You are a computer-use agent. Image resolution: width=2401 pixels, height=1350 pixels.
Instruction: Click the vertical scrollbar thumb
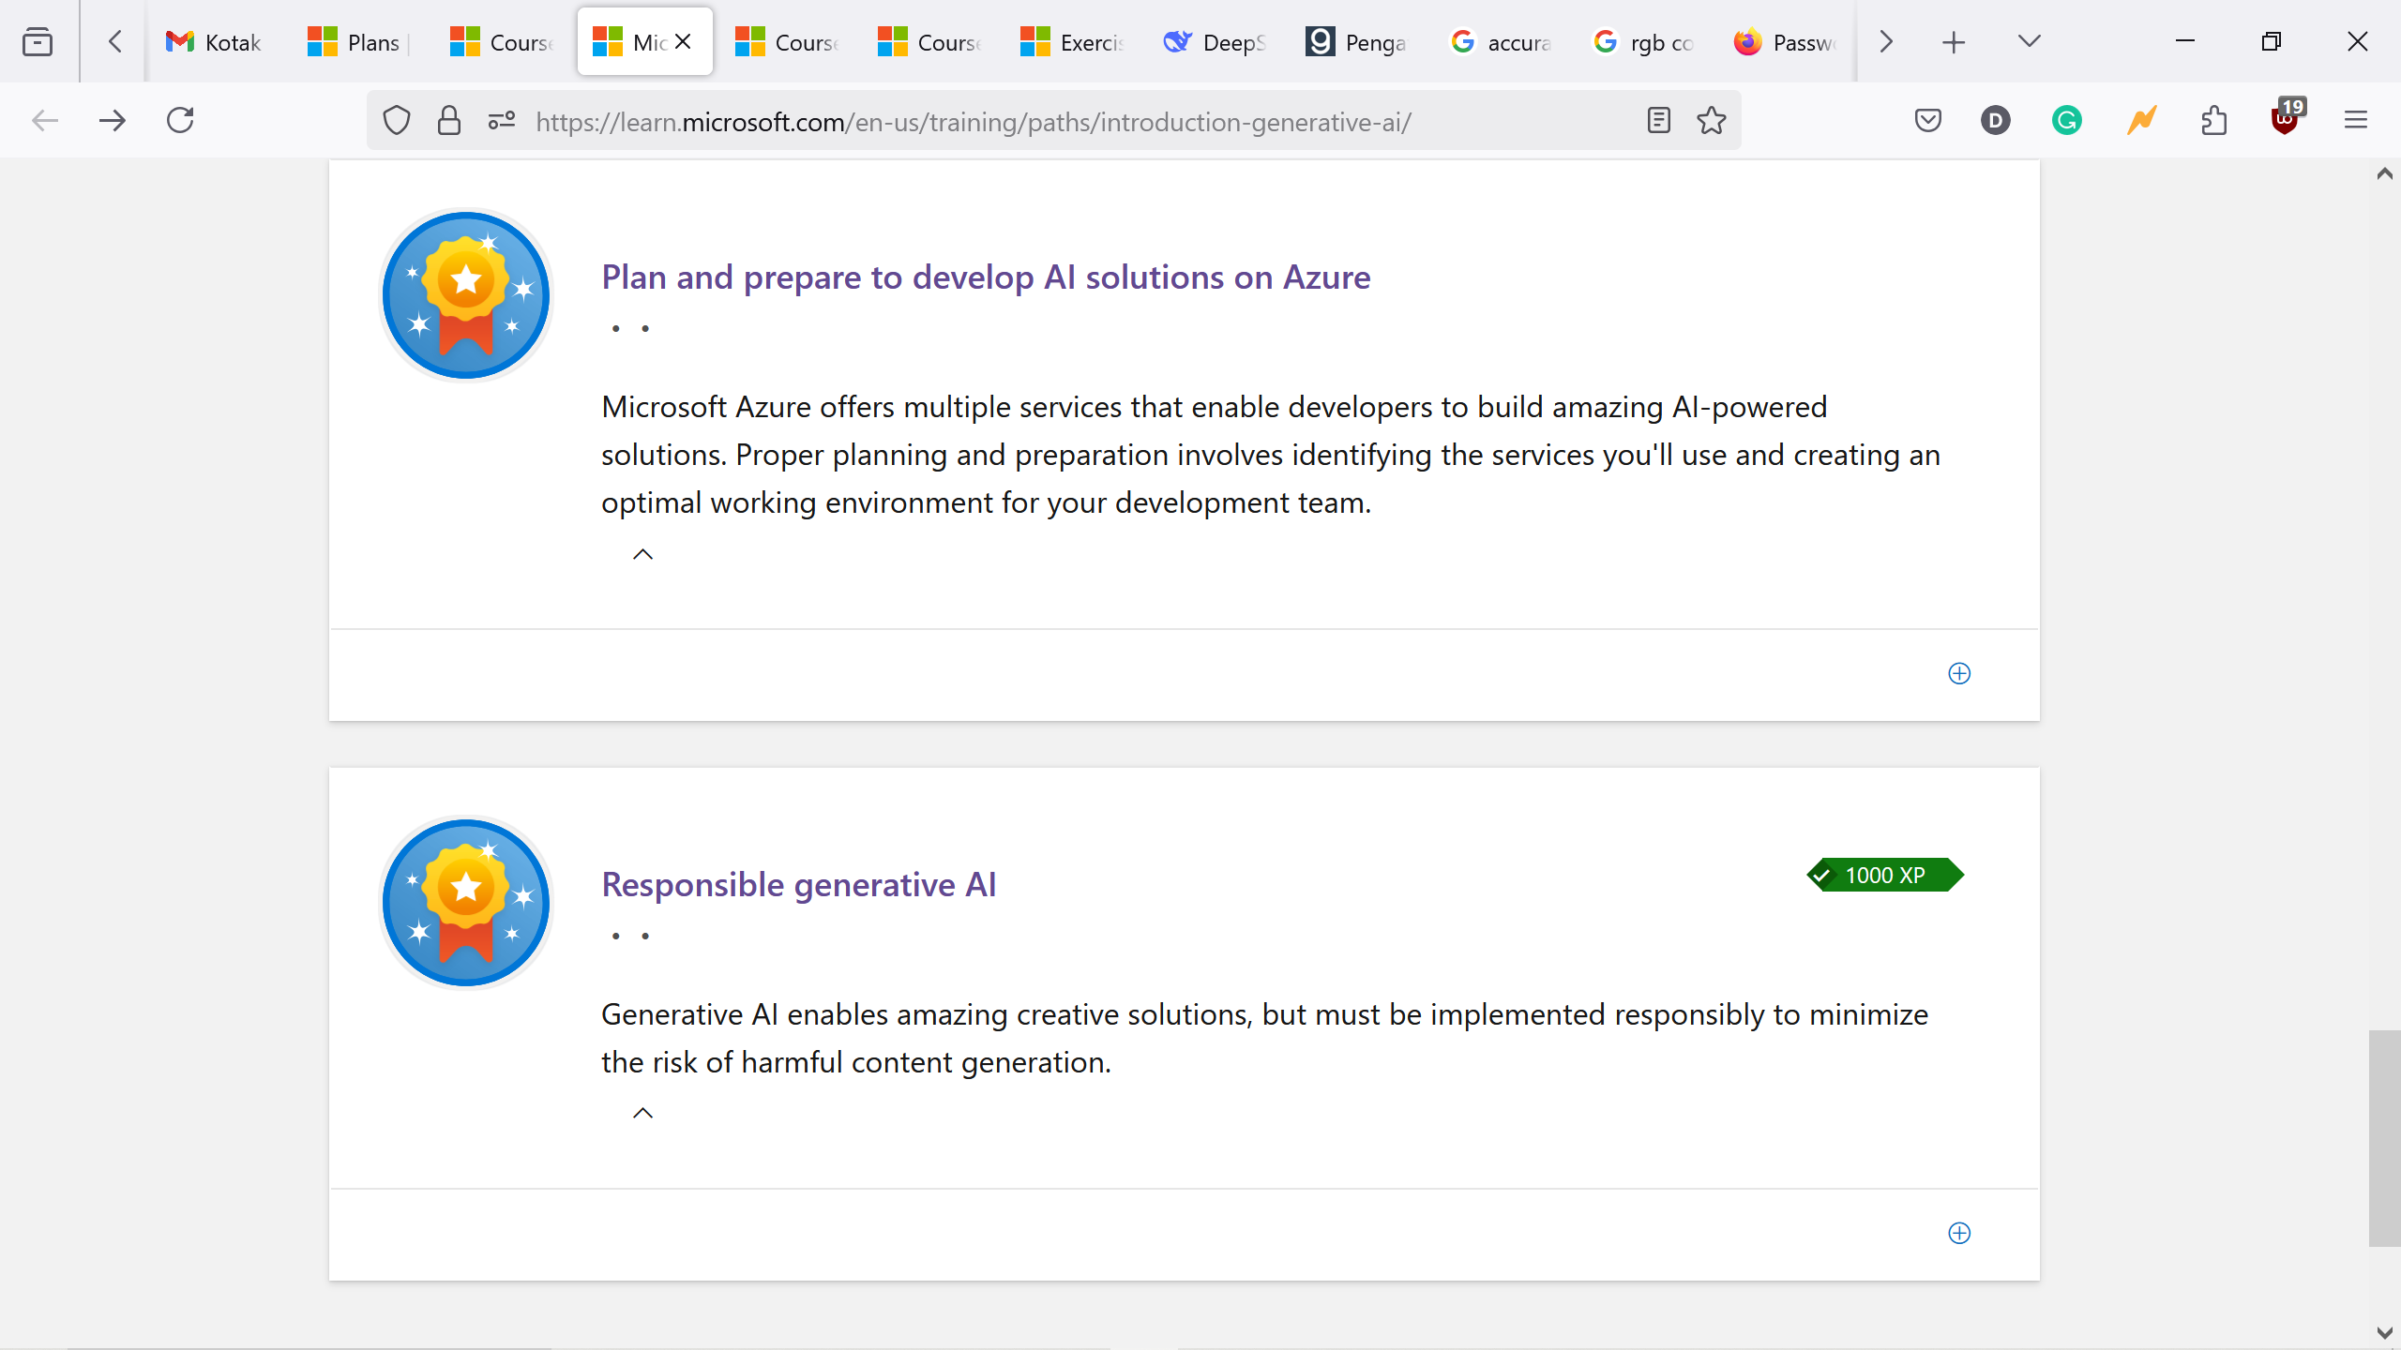coord(2384,1138)
